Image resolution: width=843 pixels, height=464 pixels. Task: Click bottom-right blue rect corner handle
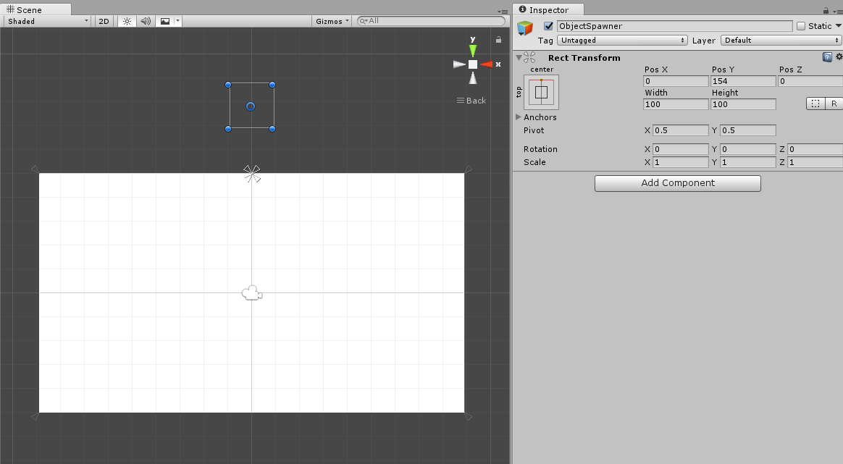272,129
